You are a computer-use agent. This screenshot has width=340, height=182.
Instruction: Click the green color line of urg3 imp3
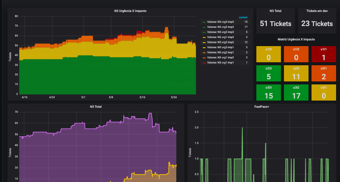coord(204,22)
